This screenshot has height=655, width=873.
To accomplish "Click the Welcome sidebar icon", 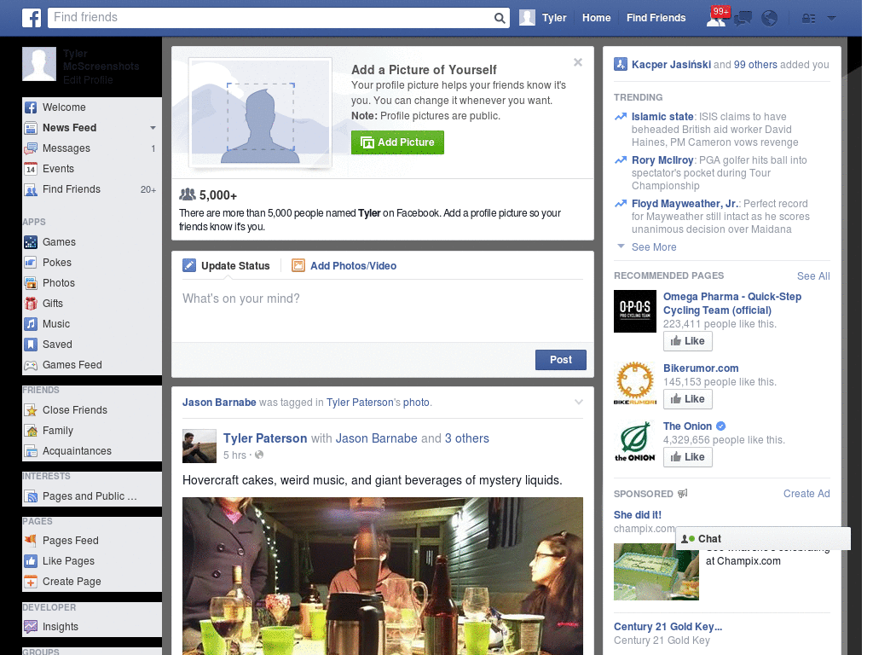I will (x=31, y=107).
